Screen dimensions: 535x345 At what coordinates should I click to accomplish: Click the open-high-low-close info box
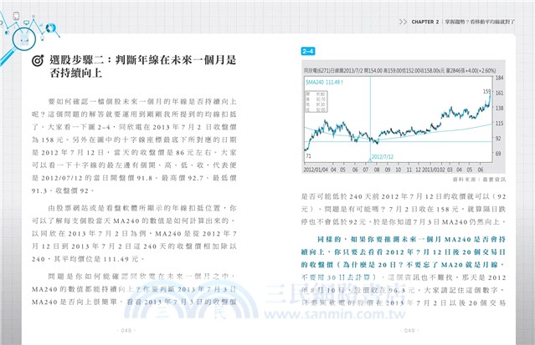pos(316,101)
